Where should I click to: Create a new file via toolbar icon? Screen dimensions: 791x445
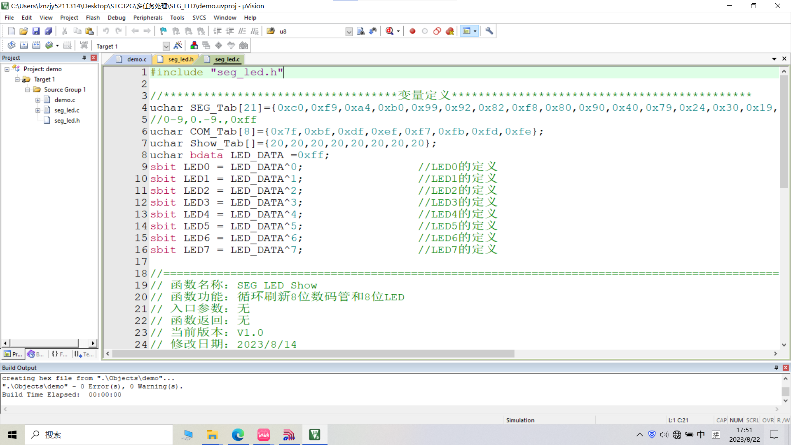[11, 31]
